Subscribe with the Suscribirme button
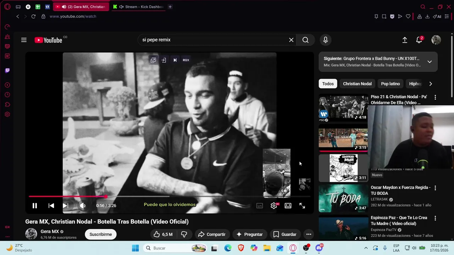 (x=101, y=234)
